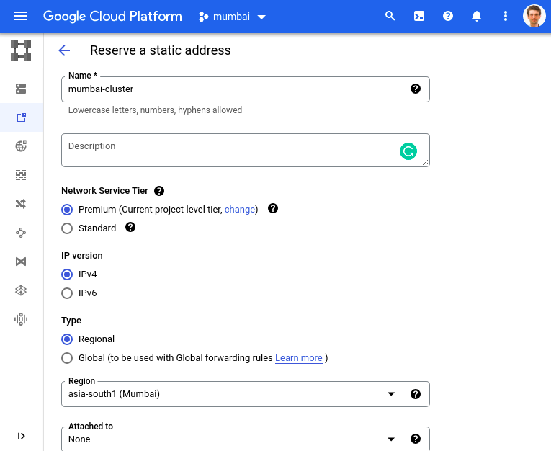Select the Regional type radio button
Image resolution: width=551 pixels, height=451 pixels.
[x=67, y=339]
